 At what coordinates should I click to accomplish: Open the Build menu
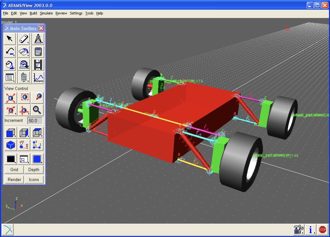[33, 13]
